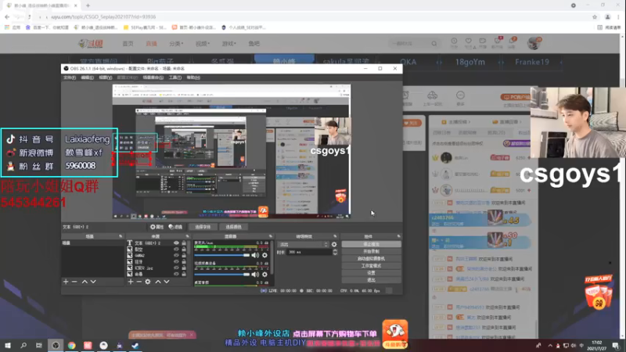This screenshot has width=626, height=352.
Task: Switch to OBS in the taskbar
Action: point(56,345)
